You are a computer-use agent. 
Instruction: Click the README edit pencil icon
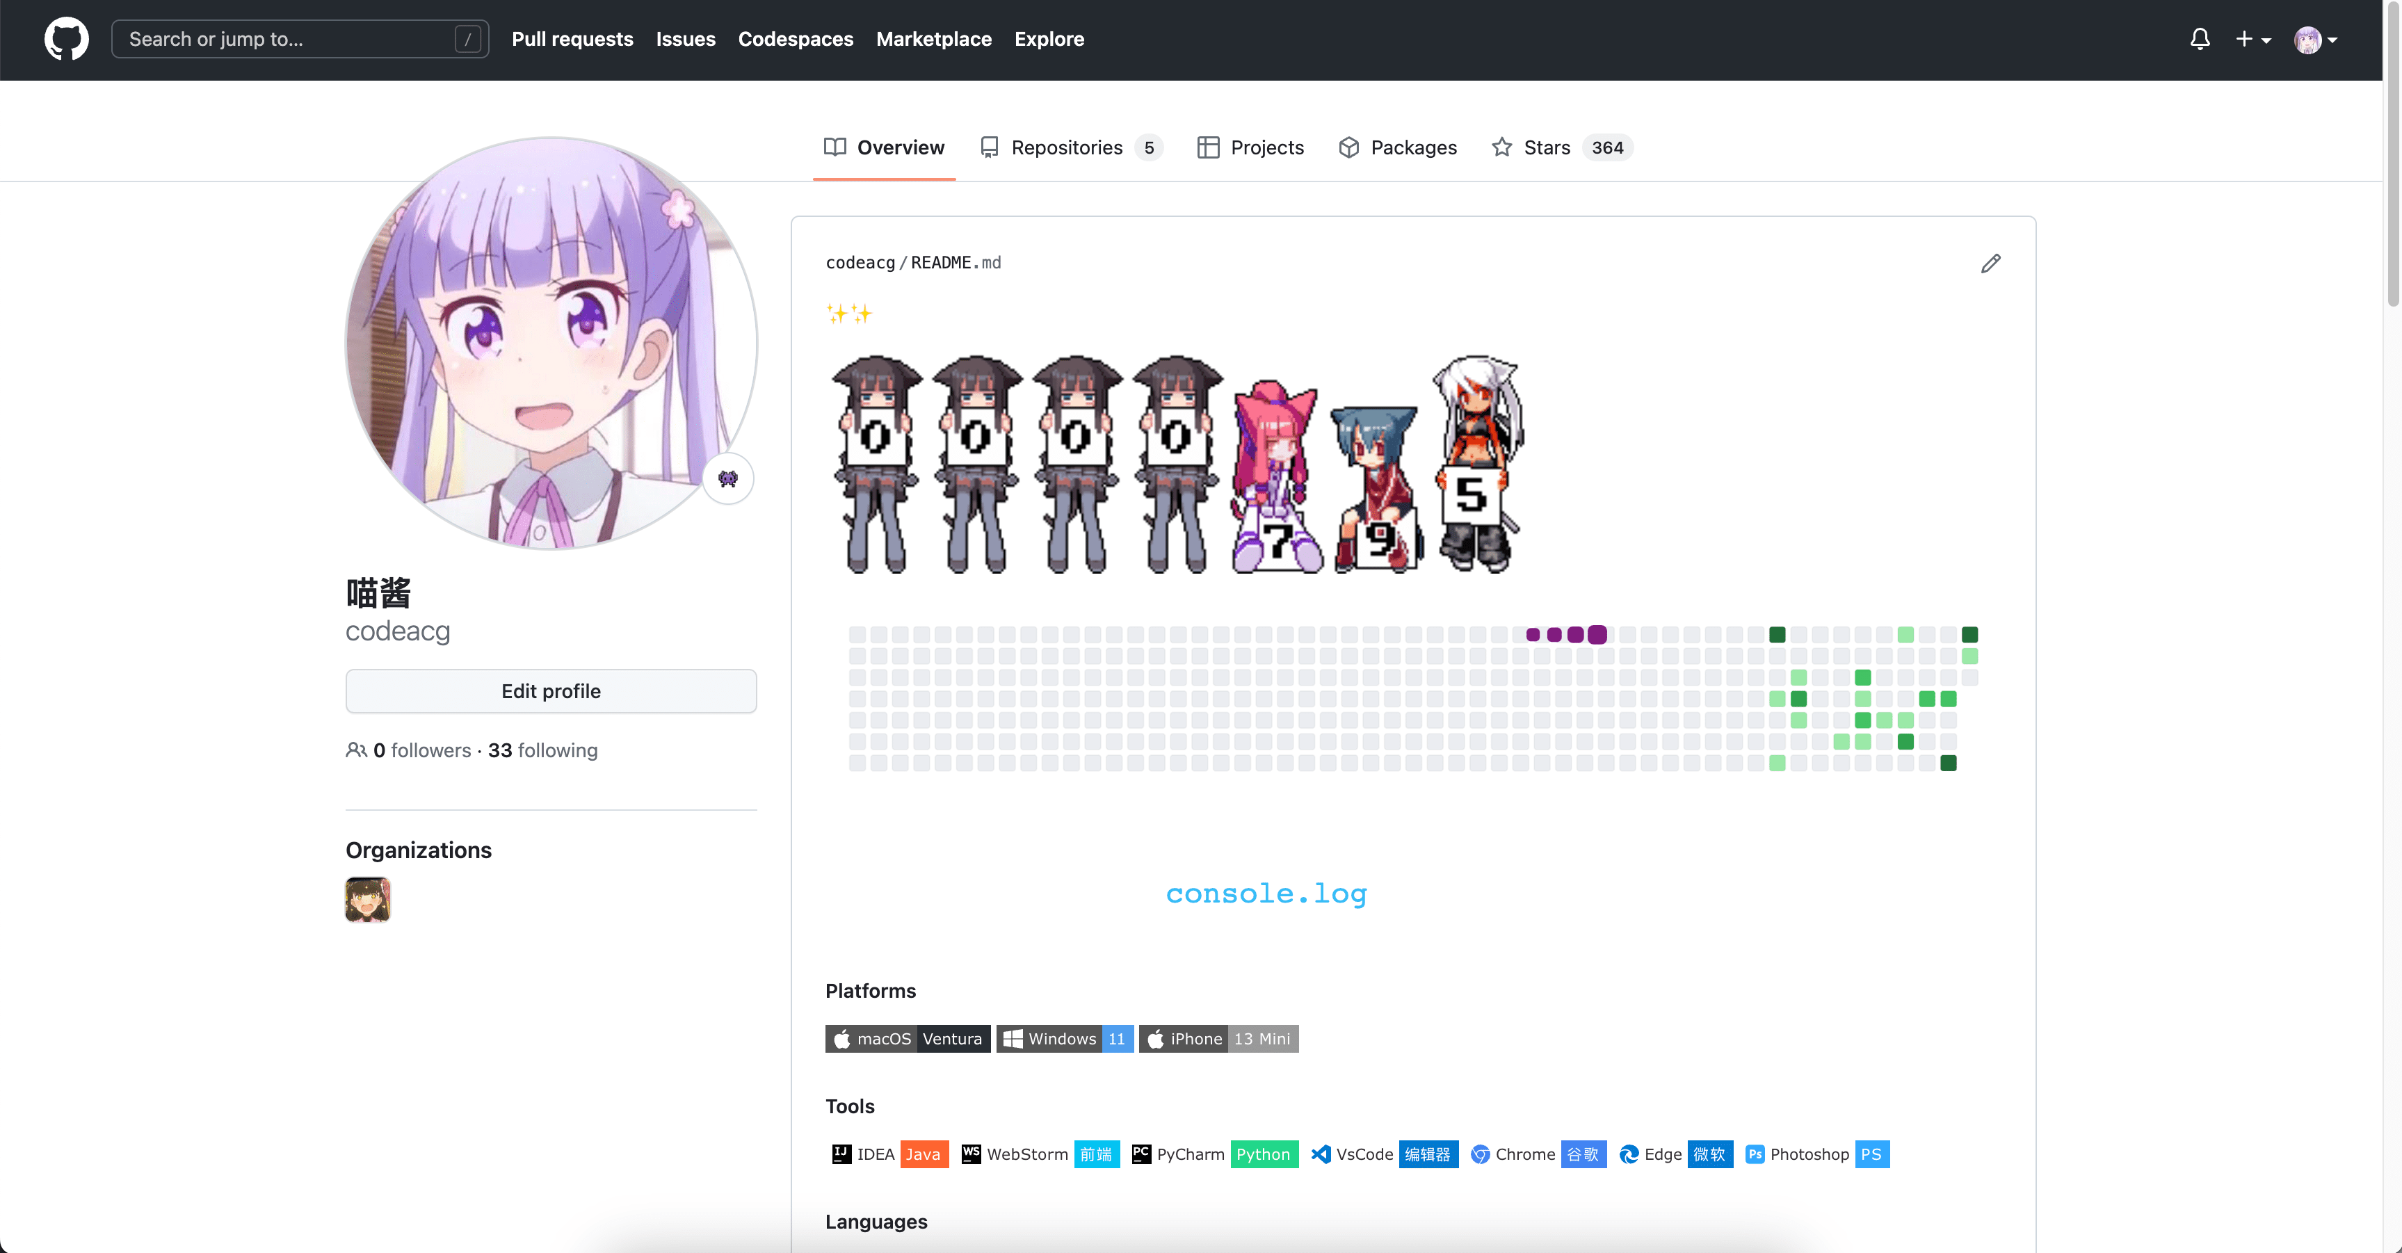tap(1990, 263)
